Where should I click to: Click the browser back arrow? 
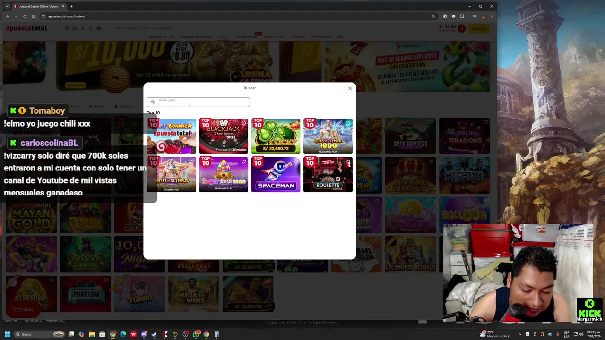click(8, 16)
